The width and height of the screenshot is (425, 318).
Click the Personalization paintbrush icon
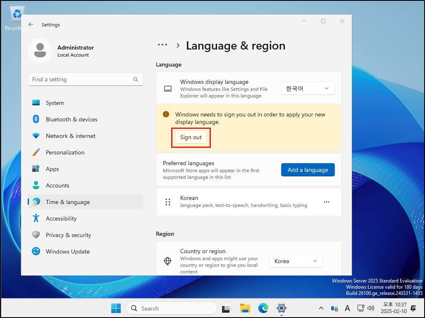(x=36, y=152)
